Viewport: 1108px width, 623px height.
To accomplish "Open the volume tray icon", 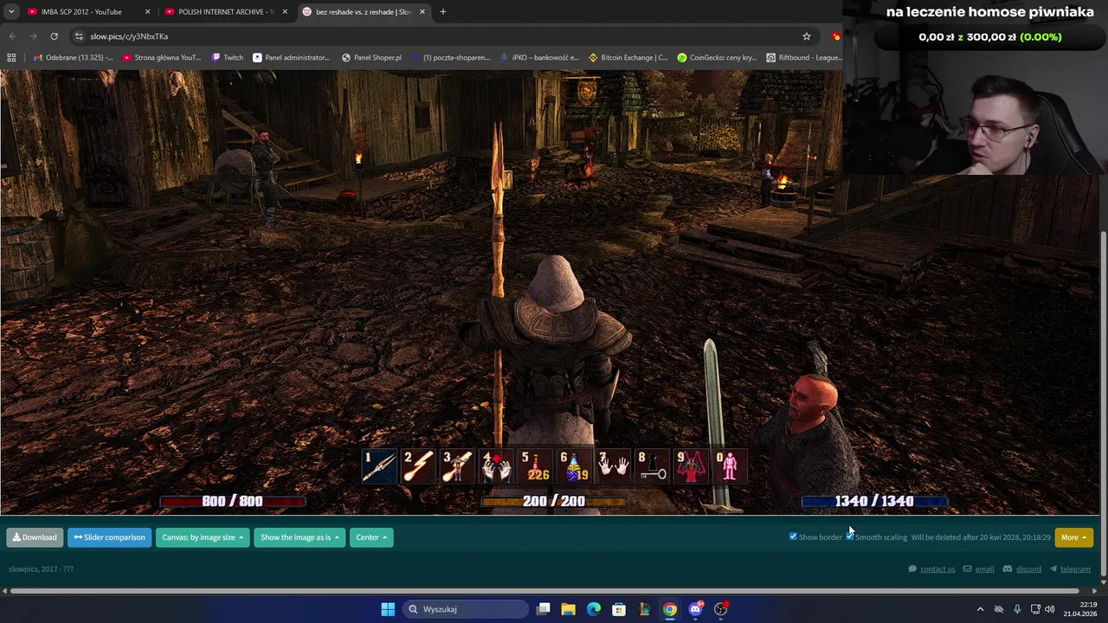I will (1050, 609).
